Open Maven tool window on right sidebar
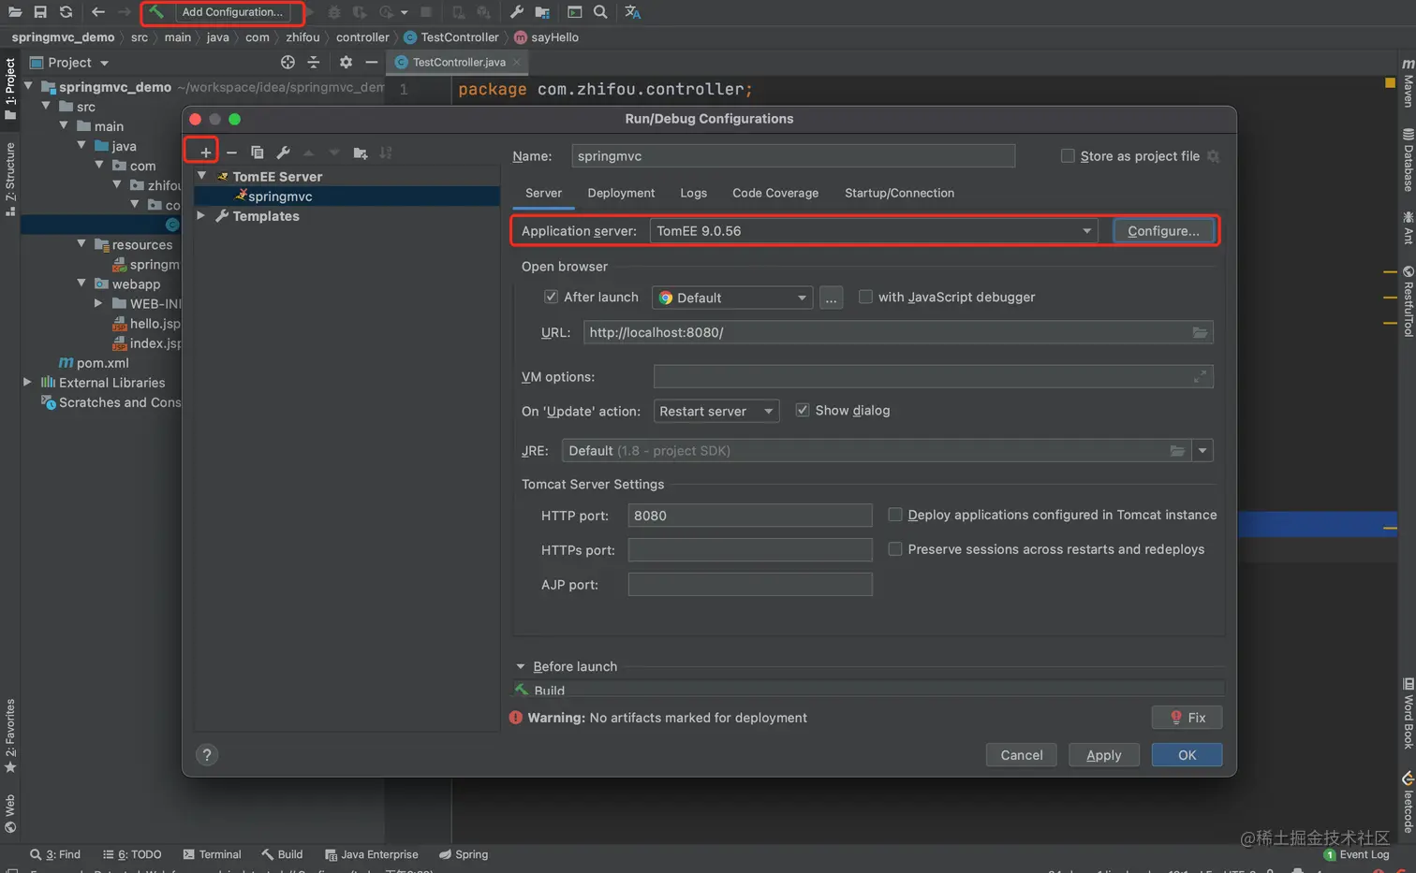This screenshot has width=1416, height=873. click(x=1408, y=84)
